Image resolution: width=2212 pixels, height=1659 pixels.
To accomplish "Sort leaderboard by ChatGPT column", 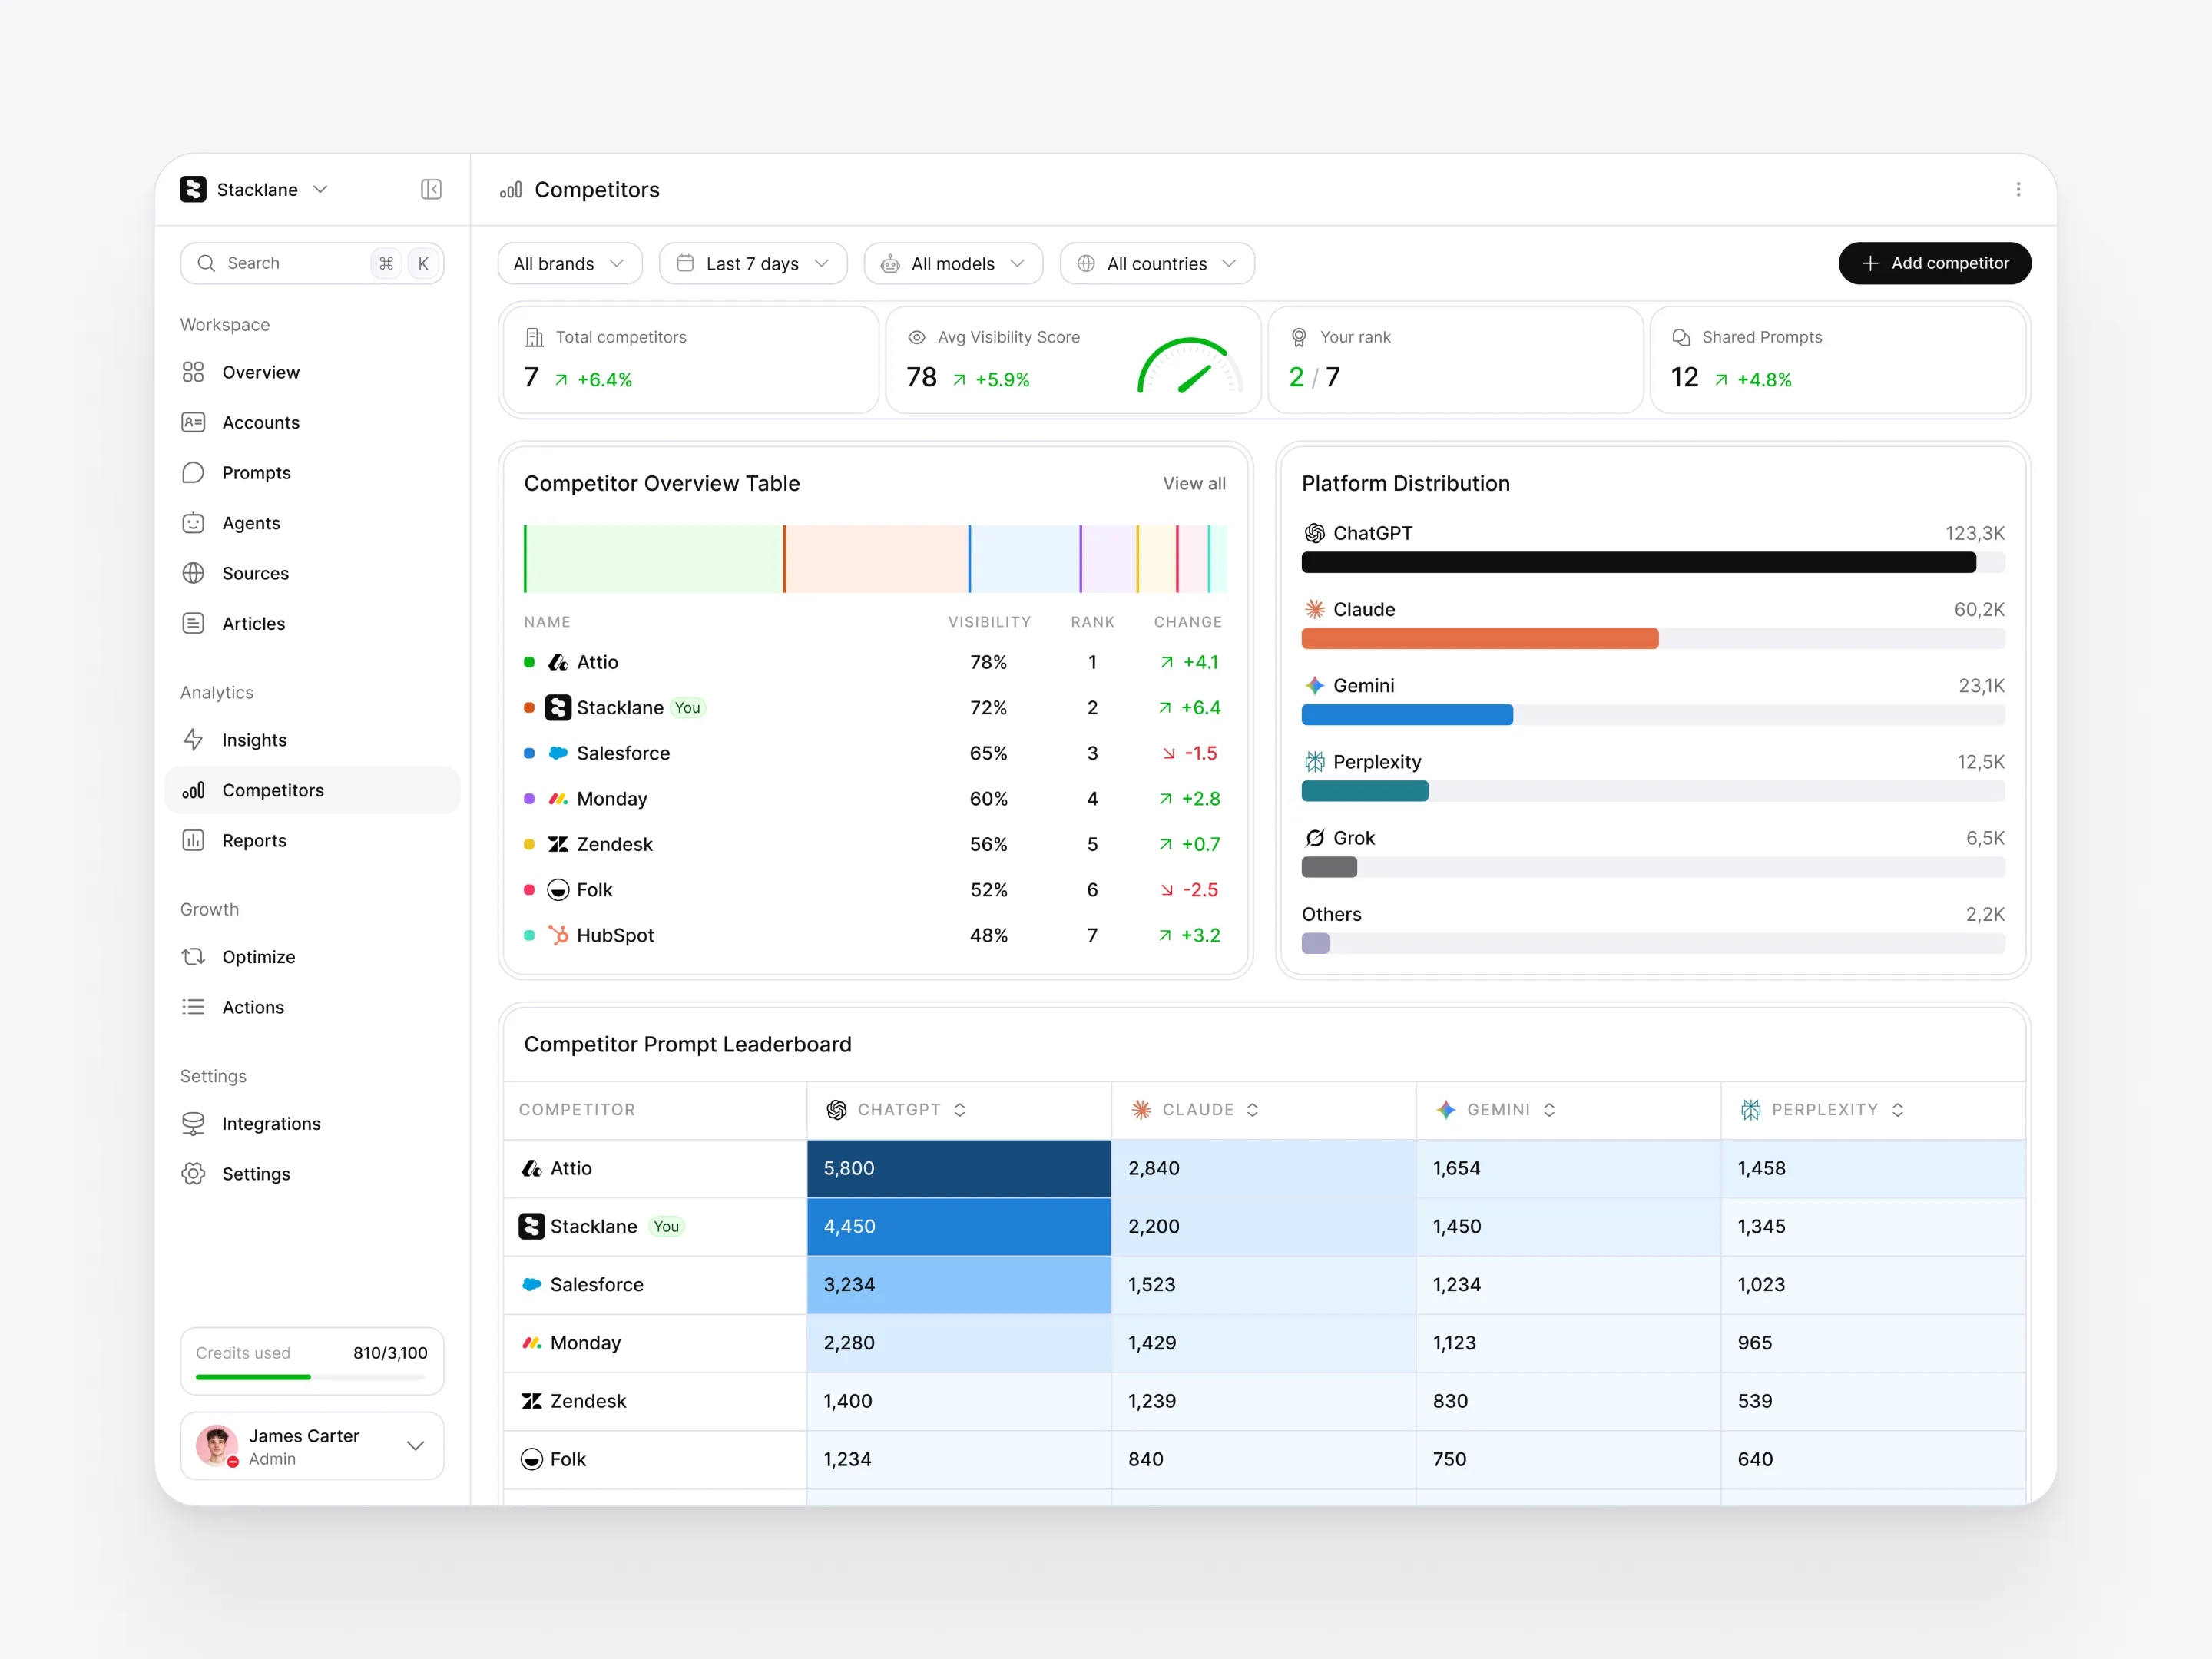I will [960, 1110].
